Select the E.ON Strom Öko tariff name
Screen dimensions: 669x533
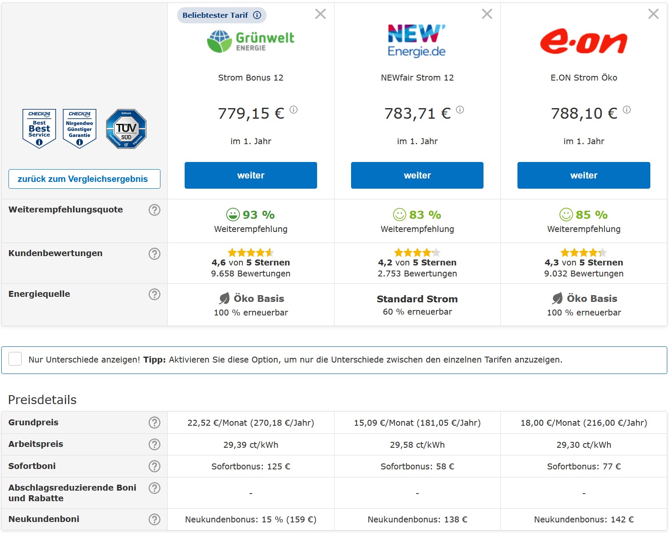coord(584,78)
